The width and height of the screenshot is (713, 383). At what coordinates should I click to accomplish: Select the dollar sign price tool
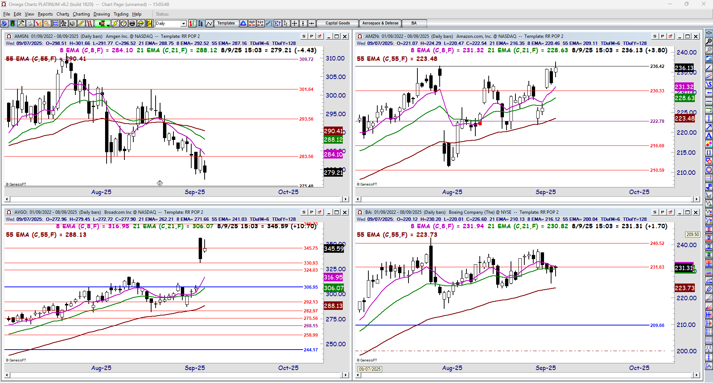(x=709, y=85)
